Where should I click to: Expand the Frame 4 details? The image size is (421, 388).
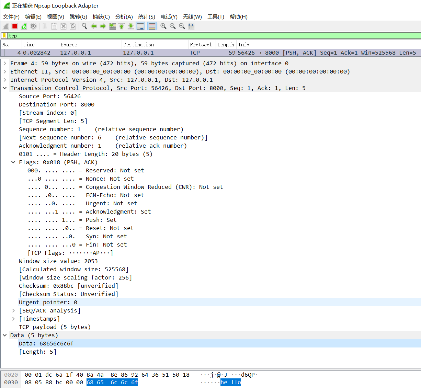(5, 63)
